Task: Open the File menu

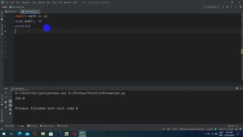Action: tap(7, 3)
